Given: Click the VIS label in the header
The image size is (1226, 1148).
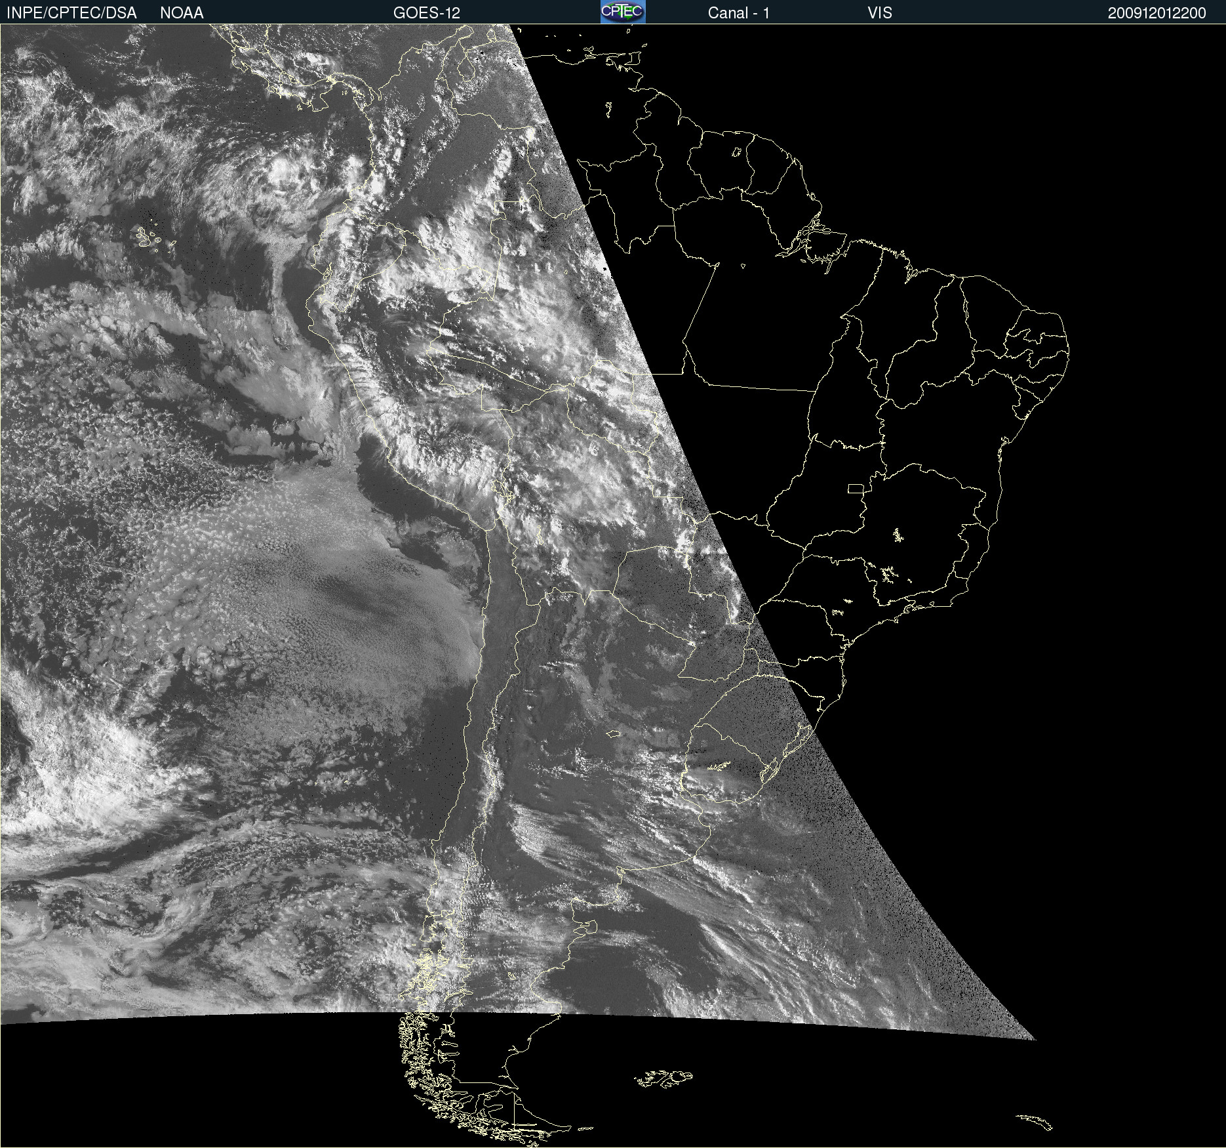Looking at the screenshot, I should [x=880, y=13].
